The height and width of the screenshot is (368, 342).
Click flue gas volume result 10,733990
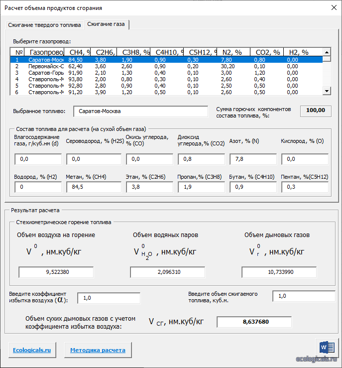[x=279, y=272]
